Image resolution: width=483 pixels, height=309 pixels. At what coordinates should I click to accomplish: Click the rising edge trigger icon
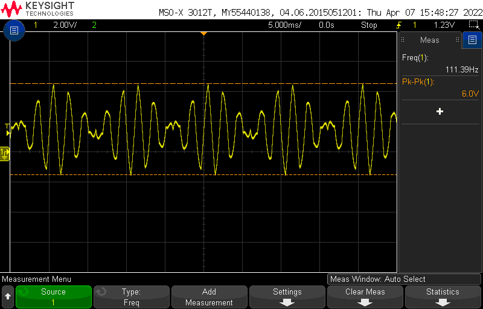[x=398, y=25]
